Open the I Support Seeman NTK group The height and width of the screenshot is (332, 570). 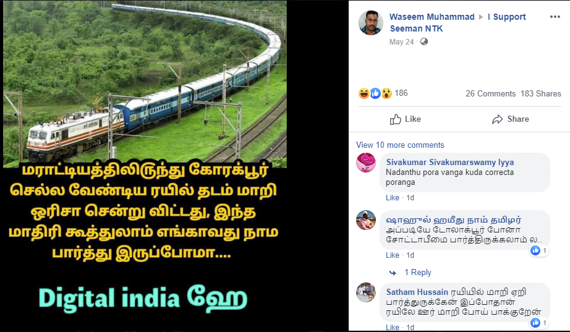coord(458,22)
